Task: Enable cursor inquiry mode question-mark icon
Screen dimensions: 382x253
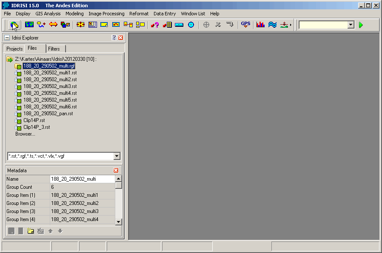Action: tap(155, 25)
